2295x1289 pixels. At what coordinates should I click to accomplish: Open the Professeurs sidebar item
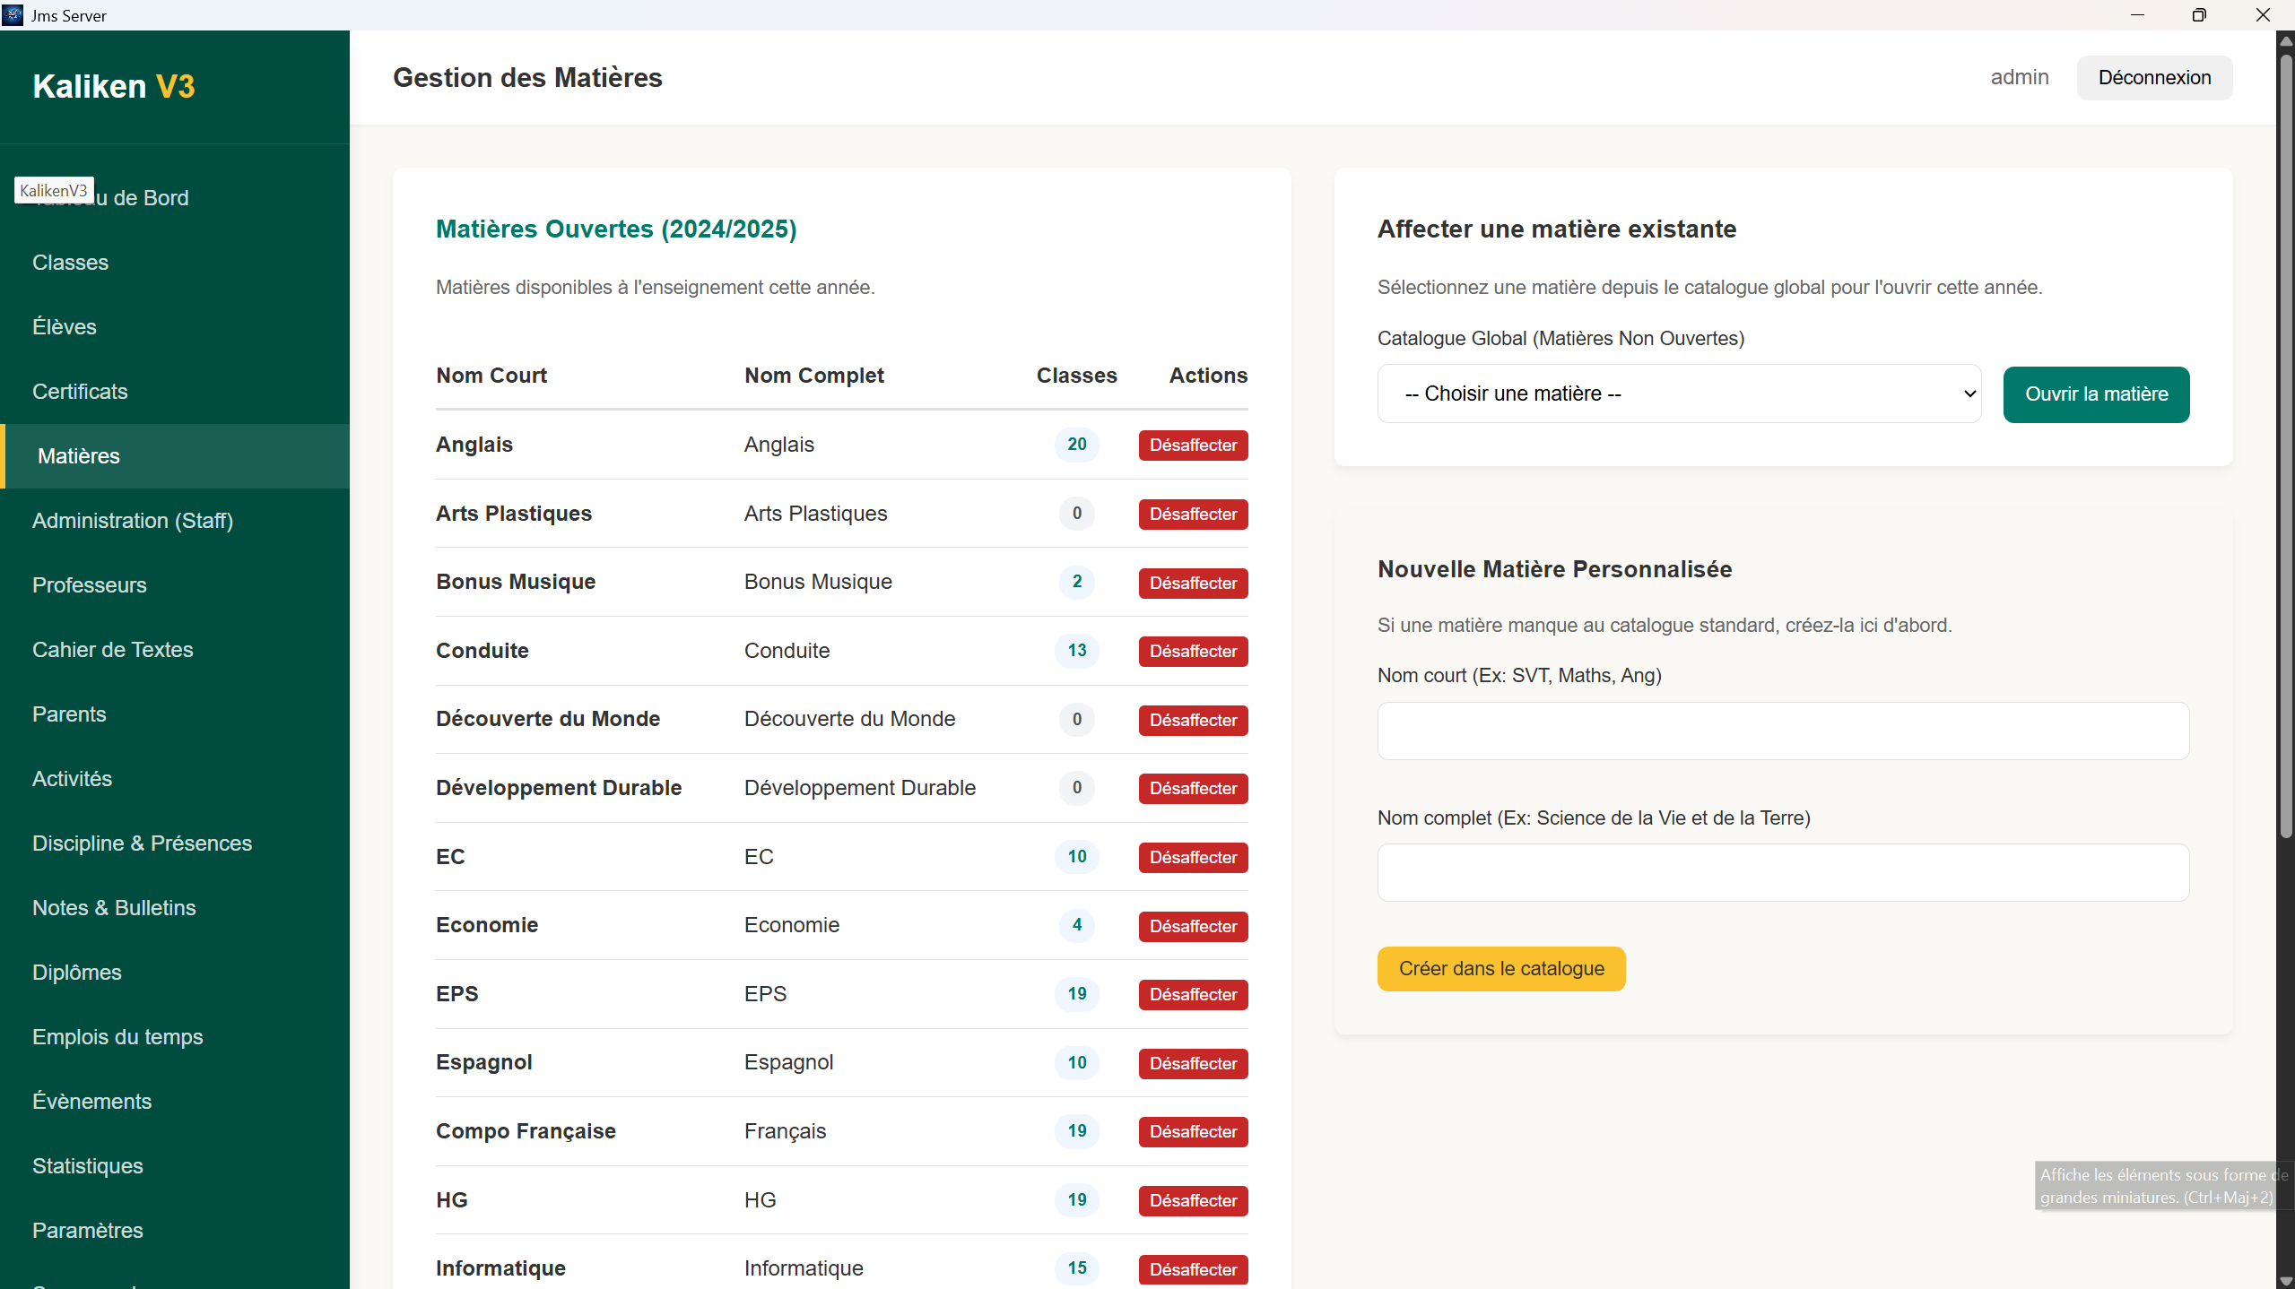tap(89, 585)
